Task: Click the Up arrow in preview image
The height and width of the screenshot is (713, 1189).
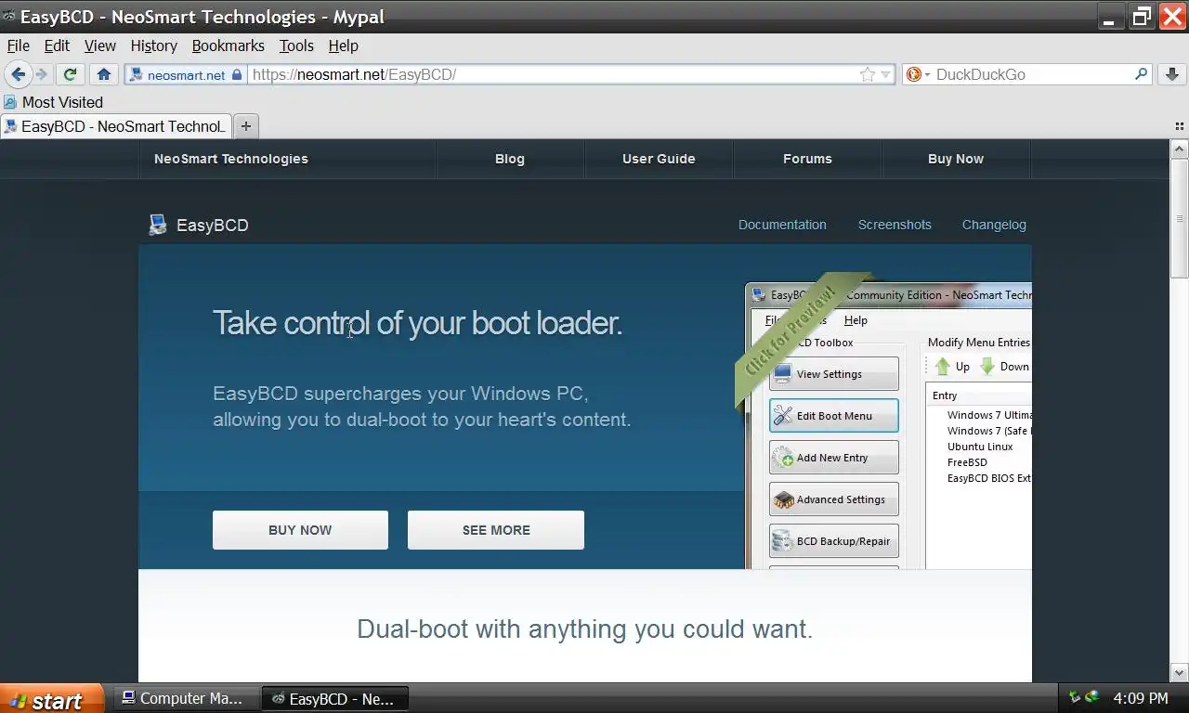Action: pyautogui.click(x=951, y=367)
